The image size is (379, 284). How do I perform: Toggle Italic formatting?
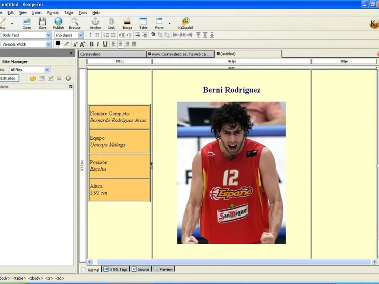click(98, 44)
